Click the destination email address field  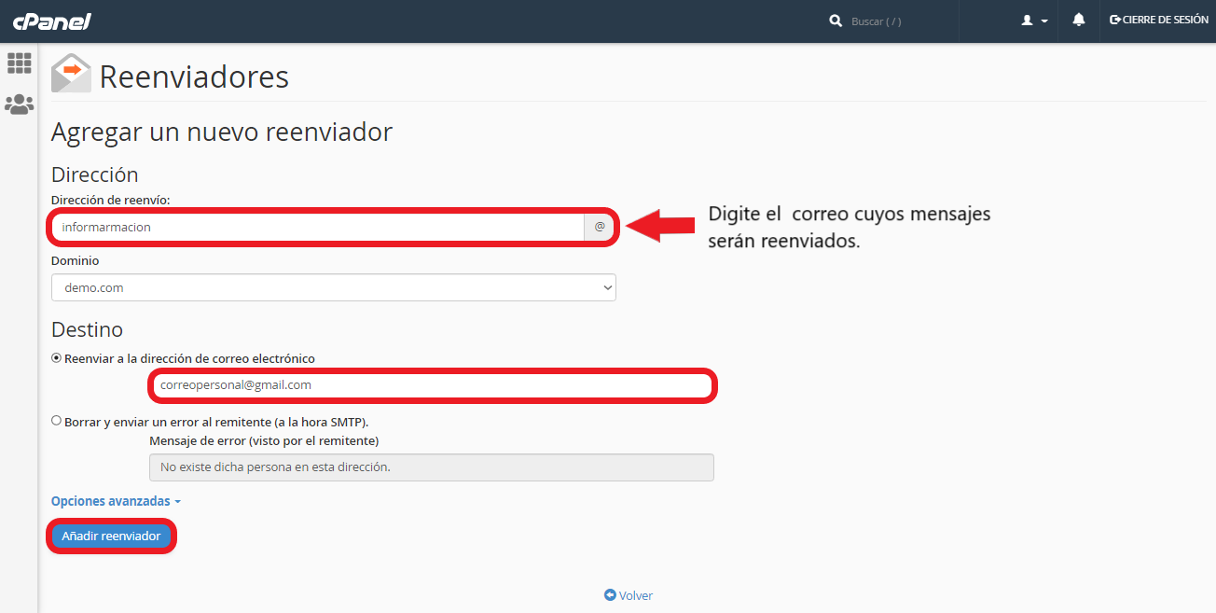[432, 384]
